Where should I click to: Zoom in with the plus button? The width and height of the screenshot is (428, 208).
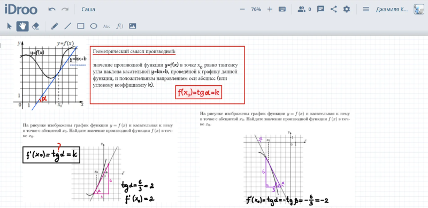[x=270, y=9]
